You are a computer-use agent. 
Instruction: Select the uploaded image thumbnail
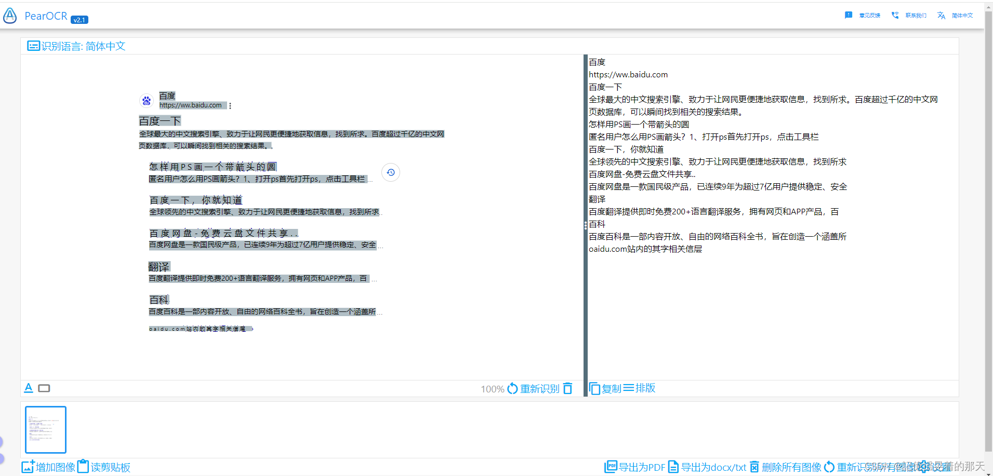point(46,430)
